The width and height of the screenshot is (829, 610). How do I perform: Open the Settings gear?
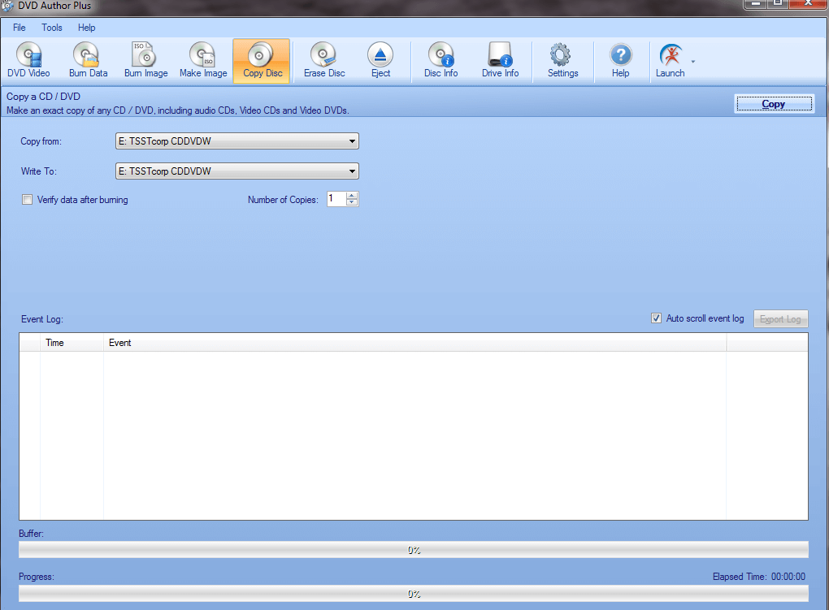(562, 60)
